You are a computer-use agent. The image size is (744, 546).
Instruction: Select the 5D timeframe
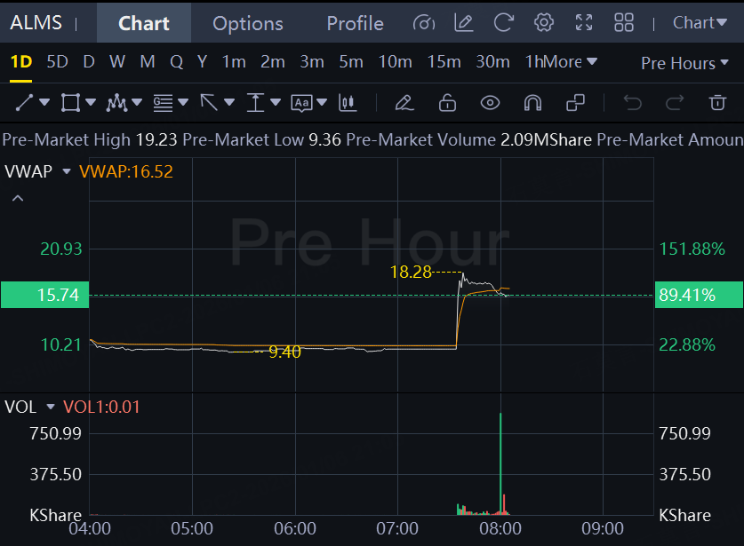pos(58,62)
